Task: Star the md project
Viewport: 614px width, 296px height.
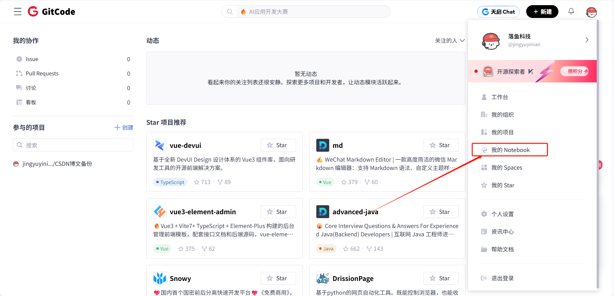Action: [x=441, y=145]
